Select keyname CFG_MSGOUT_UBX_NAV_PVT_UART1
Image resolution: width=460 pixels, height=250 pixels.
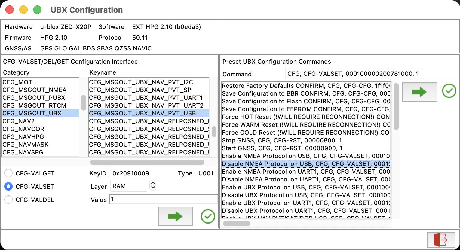[149, 98]
